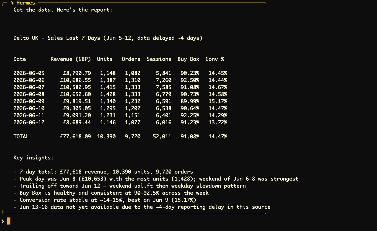
Task: Click the Buy Box column header
Action: click(188, 59)
